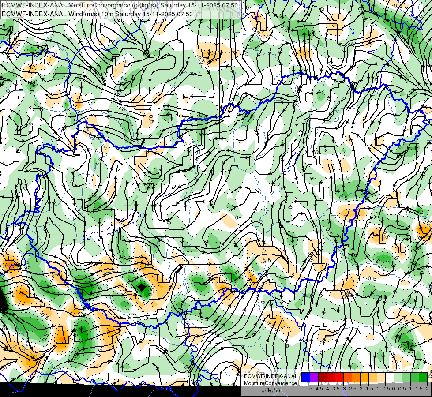The height and width of the screenshot is (397, 432).
Task: Click the legend tick value '-2.5'
Action: [x=352, y=389]
